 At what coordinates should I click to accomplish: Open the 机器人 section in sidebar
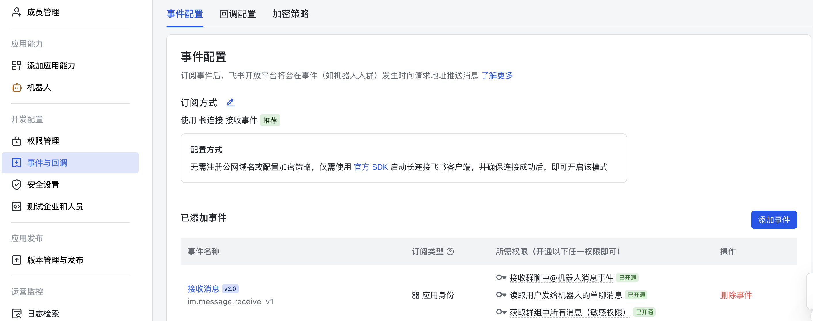[40, 88]
